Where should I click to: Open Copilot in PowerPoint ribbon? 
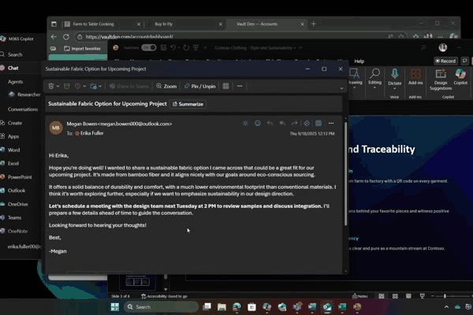pyautogui.click(x=460, y=77)
